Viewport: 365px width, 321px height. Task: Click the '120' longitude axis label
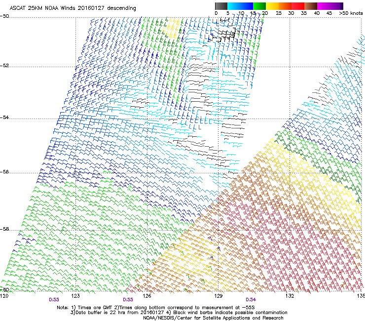point(4,296)
